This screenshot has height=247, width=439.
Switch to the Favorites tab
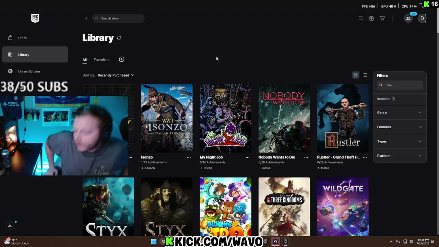102,60
